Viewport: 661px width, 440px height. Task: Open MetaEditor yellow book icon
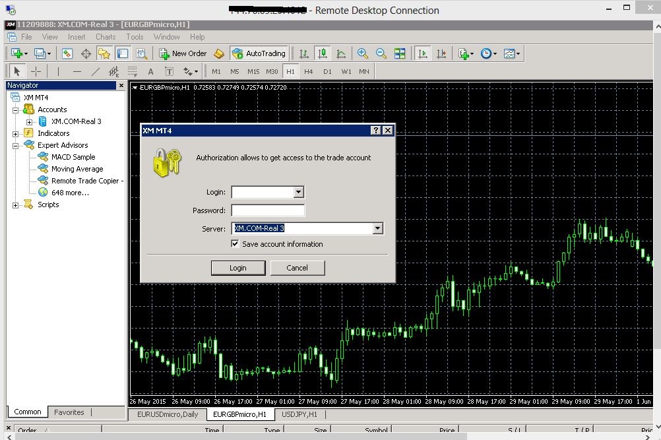219,53
